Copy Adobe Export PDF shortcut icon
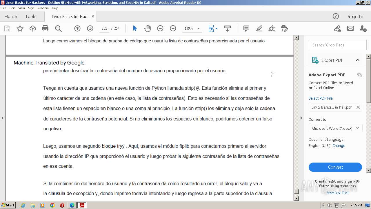The image size is (371, 209). pos(360,75)
